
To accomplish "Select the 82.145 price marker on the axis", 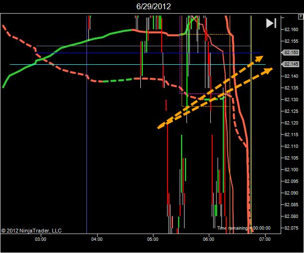I will 290,64.
